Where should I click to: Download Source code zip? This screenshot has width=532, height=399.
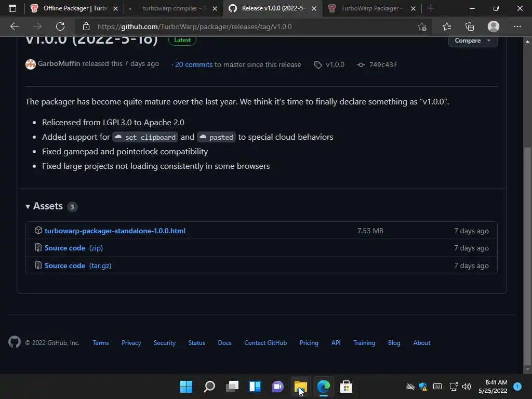[74, 248]
